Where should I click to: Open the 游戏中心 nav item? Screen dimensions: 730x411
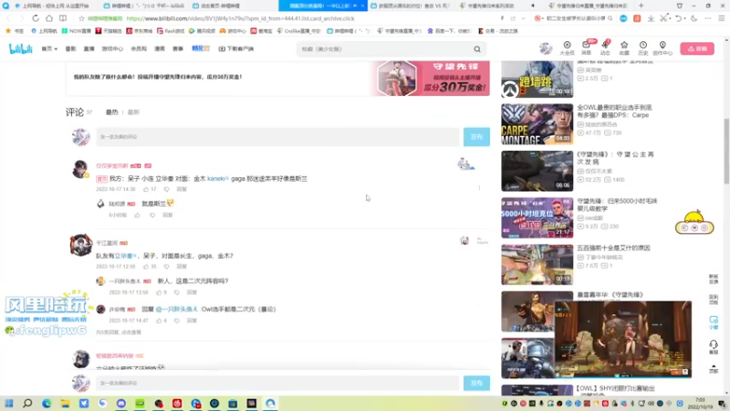112,48
